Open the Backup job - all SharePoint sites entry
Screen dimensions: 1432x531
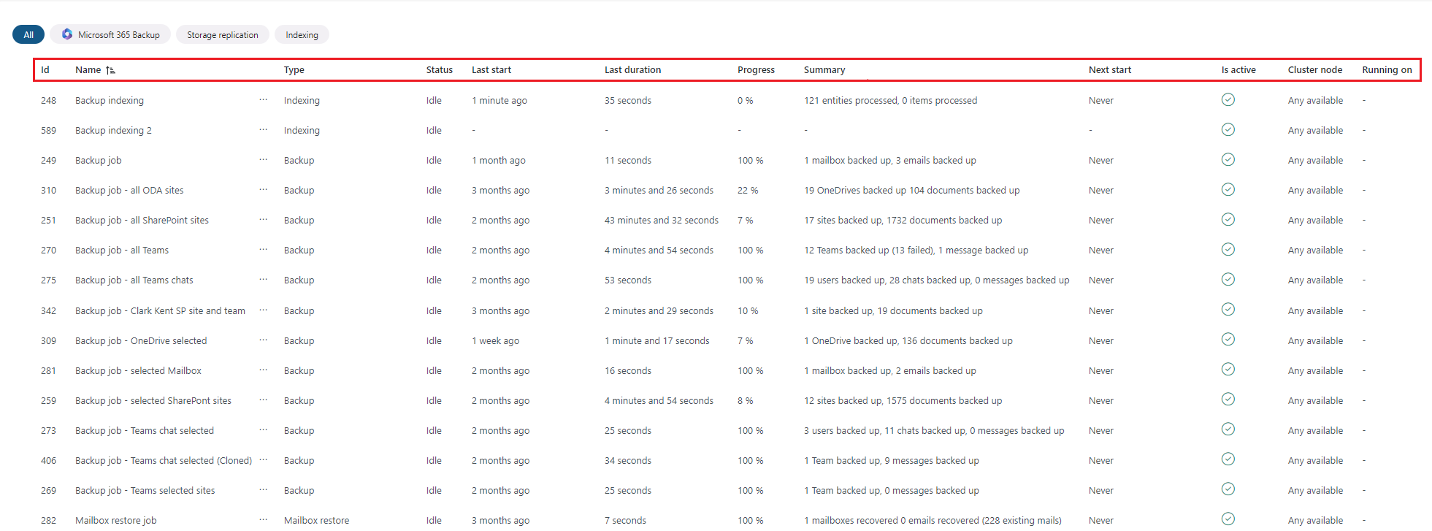pyautogui.click(x=142, y=220)
